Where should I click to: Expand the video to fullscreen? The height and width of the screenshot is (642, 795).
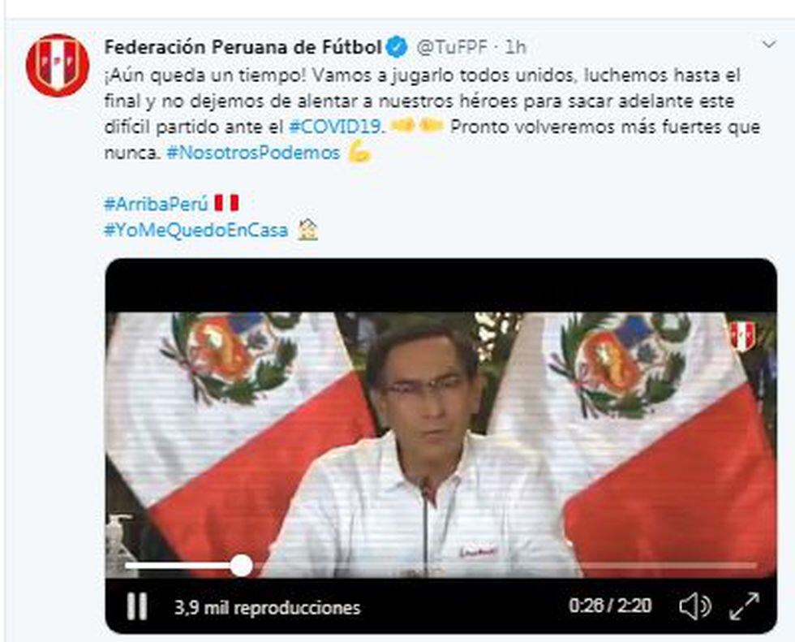click(745, 606)
